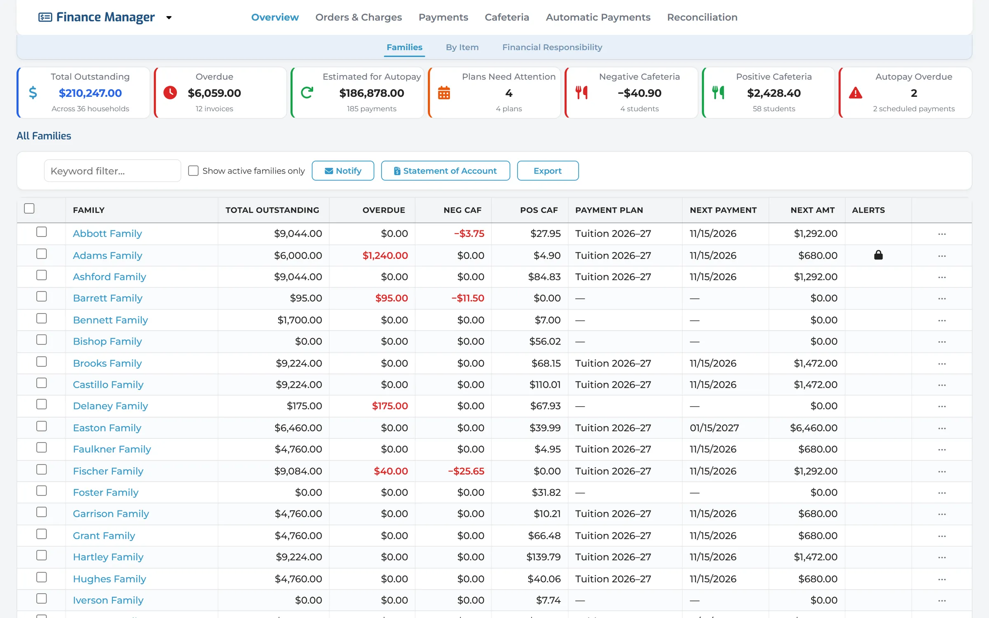Open the more options menu for Abbott Family
This screenshot has height=618, width=989.
pyautogui.click(x=942, y=234)
